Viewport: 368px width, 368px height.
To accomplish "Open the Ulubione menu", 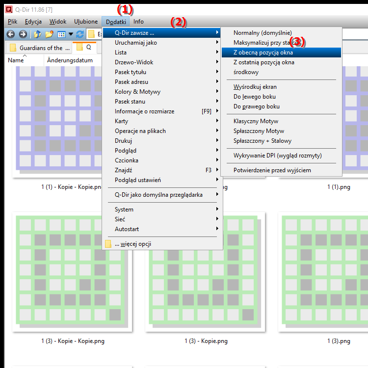I will point(86,22).
